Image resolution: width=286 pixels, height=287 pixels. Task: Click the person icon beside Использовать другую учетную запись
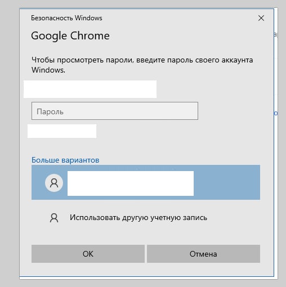click(54, 218)
